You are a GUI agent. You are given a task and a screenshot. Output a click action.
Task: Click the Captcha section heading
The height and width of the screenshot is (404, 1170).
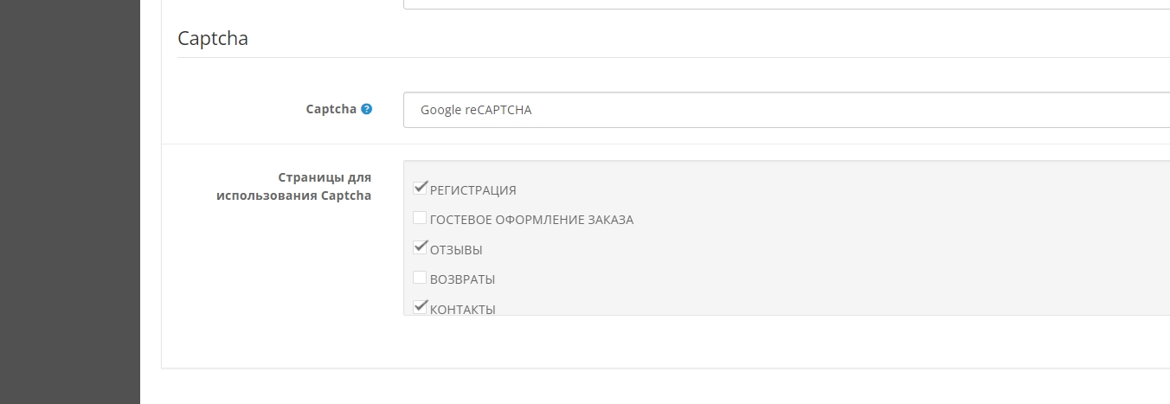coord(213,38)
